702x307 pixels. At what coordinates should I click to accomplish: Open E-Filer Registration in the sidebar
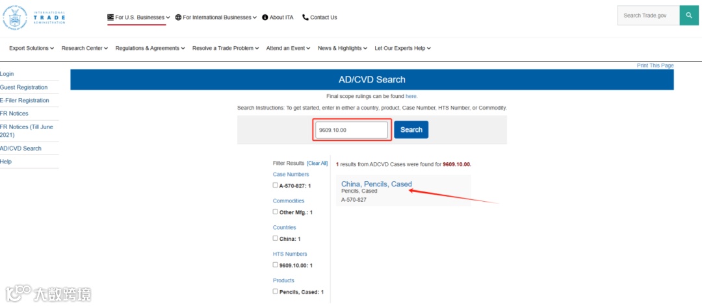click(25, 101)
